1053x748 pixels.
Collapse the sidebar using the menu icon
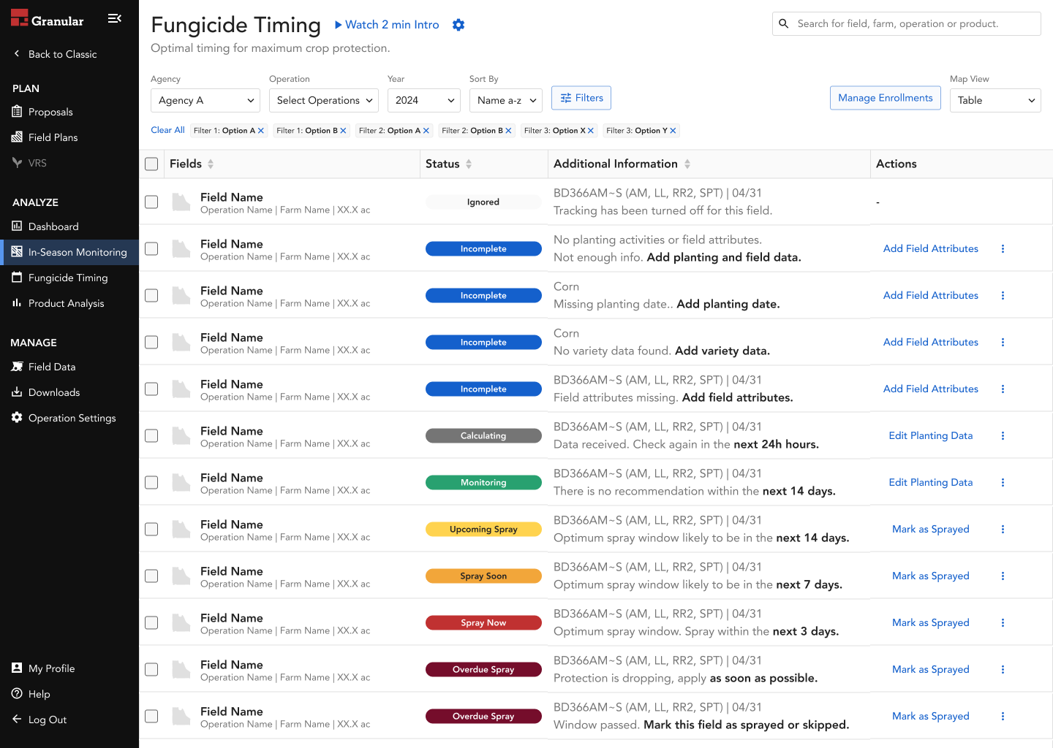(115, 18)
